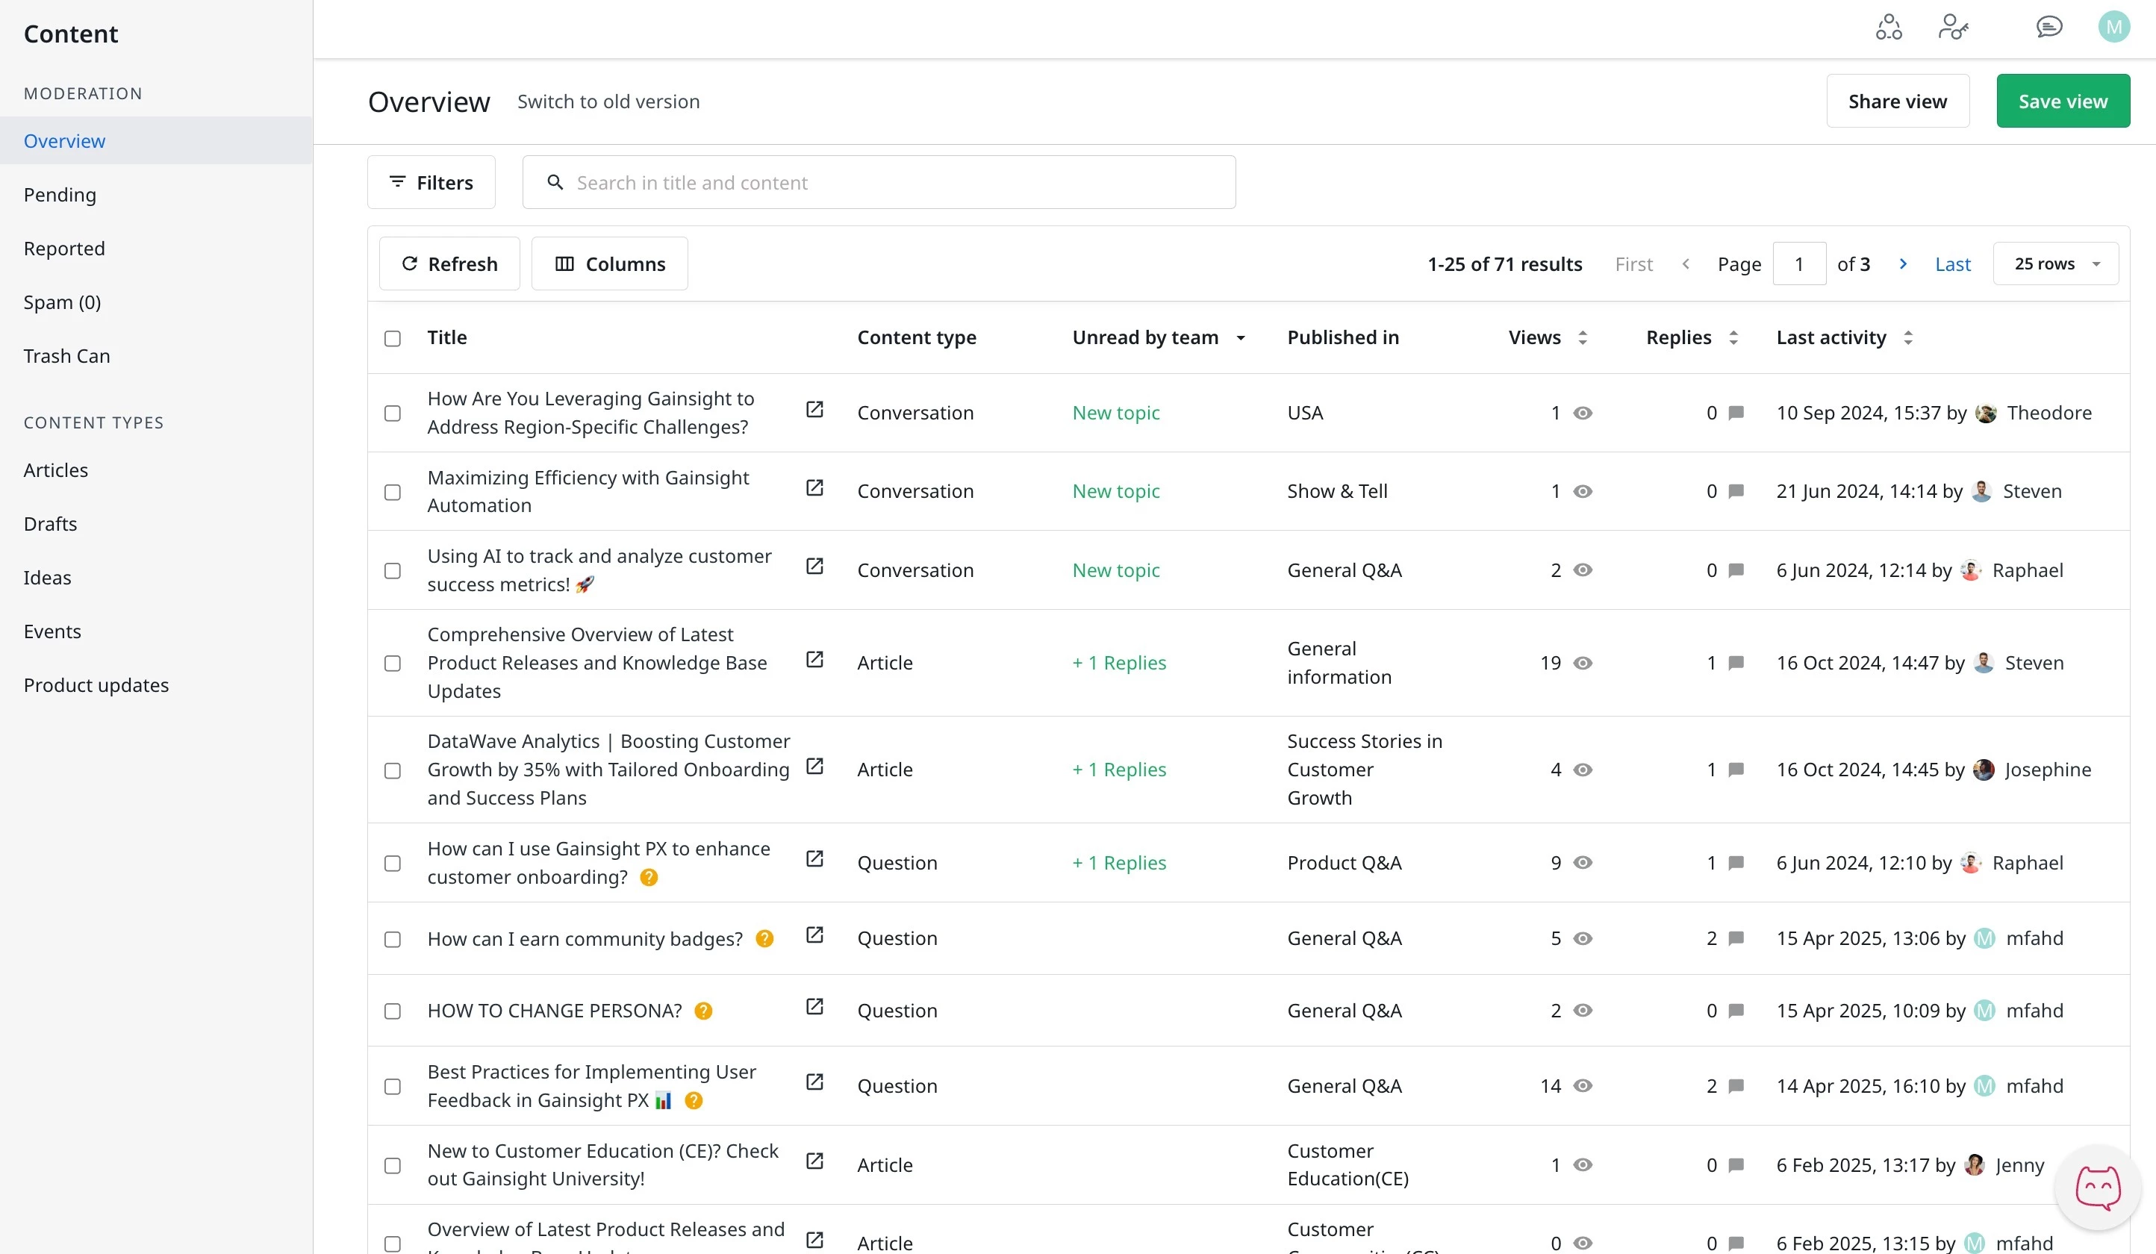
Task: Open the cat mascot chat widget
Action: pos(2096,1188)
